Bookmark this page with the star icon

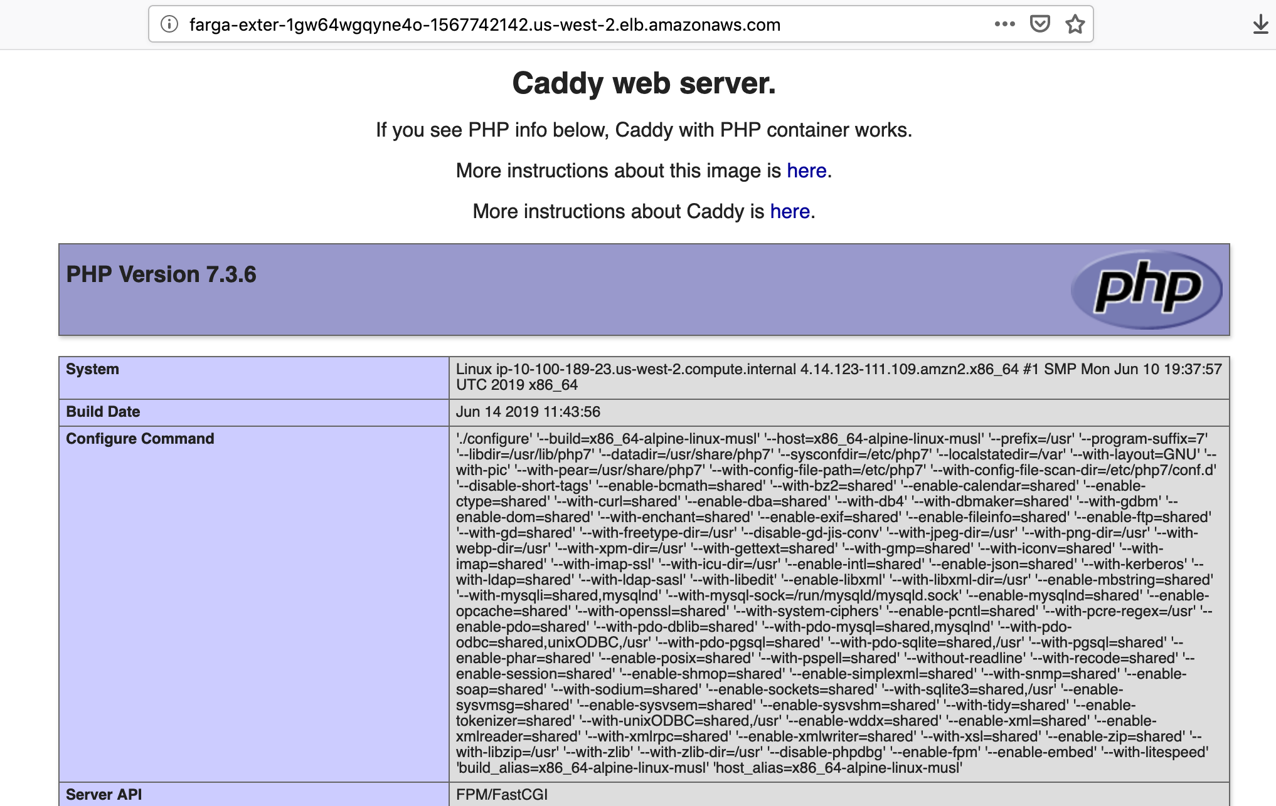(1075, 24)
